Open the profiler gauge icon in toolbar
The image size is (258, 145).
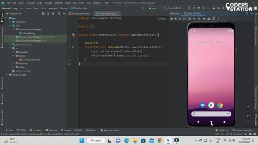[213, 8]
